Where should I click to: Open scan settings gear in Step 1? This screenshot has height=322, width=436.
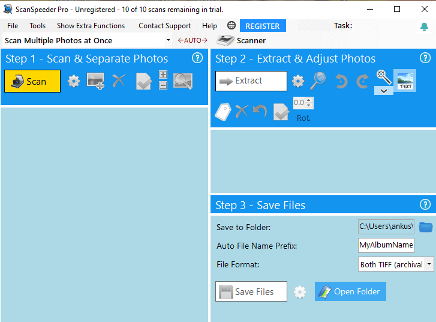point(74,81)
